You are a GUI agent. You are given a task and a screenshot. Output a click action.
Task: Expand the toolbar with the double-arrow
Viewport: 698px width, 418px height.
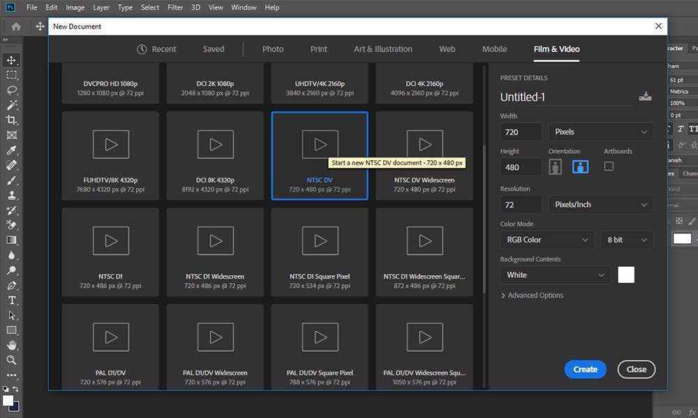(6, 40)
